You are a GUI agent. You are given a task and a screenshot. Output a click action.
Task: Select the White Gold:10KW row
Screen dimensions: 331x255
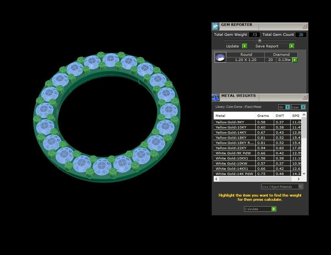tap(258, 163)
